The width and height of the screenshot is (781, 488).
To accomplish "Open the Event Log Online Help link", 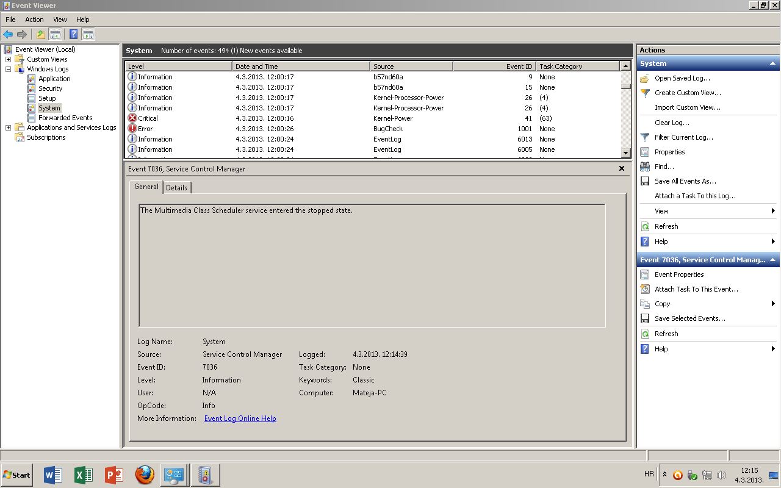I will [240, 418].
